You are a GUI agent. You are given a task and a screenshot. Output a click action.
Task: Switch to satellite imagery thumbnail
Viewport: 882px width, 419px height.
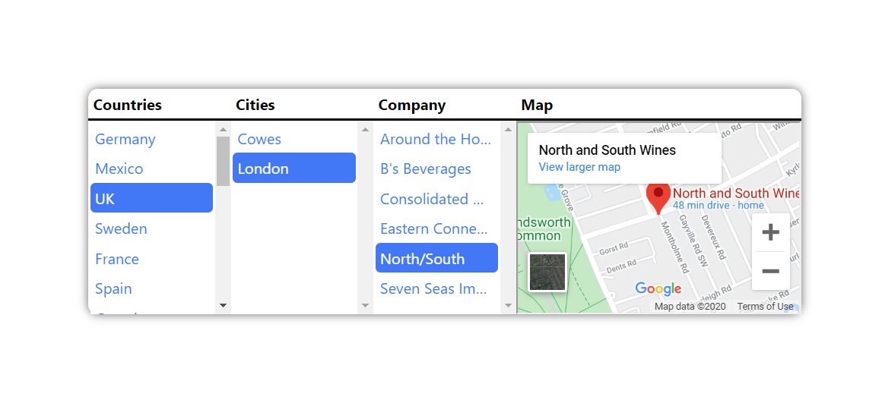pyautogui.click(x=547, y=272)
